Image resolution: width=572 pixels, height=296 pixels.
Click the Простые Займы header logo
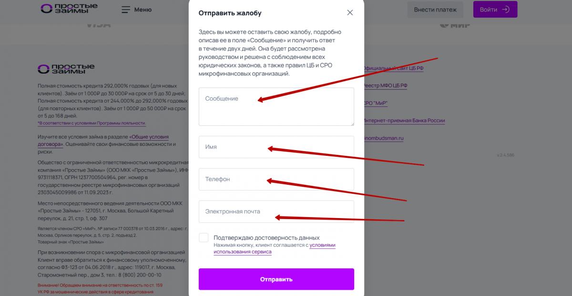[x=69, y=9]
